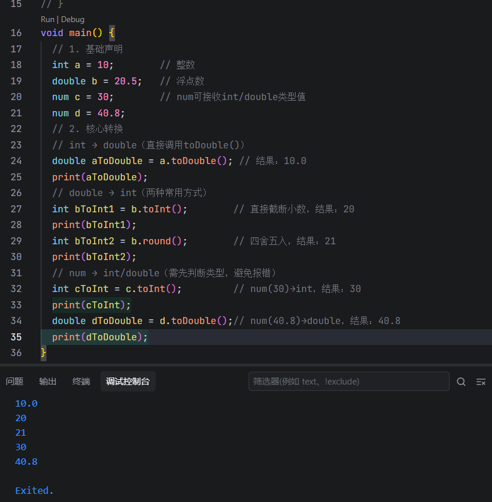Click line number 27 in the gutter
This screenshot has height=502, width=492.
click(x=16, y=209)
